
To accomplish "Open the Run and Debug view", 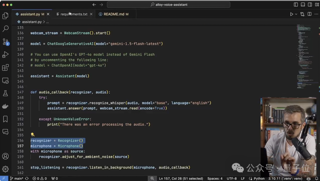I will (5, 55).
